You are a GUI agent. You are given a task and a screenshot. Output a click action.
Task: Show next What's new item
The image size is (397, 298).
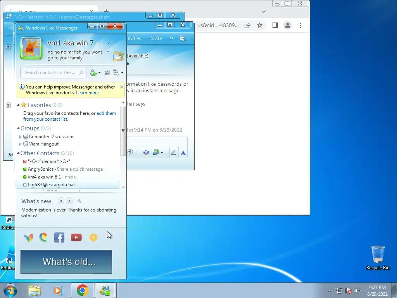click(69, 201)
